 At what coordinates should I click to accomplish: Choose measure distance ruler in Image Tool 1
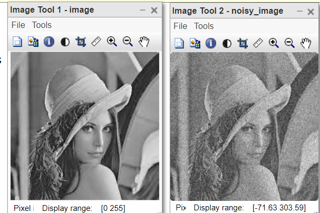click(x=96, y=42)
